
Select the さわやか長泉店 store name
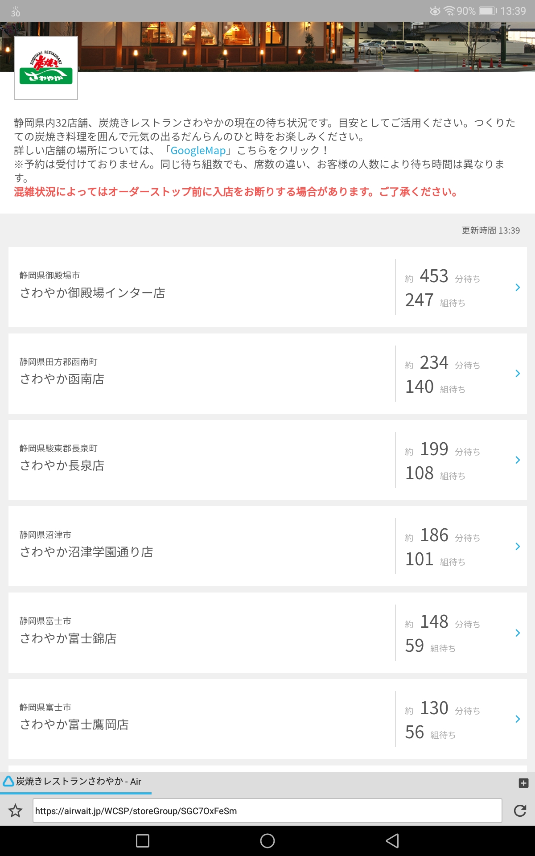pos(62,465)
